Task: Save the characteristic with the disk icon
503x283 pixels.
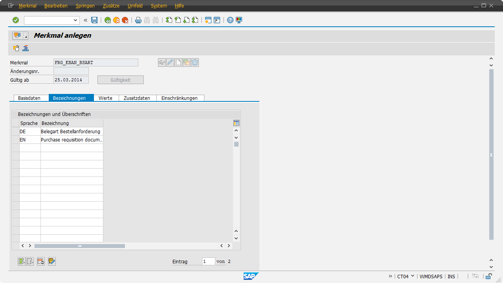Action: [94, 20]
